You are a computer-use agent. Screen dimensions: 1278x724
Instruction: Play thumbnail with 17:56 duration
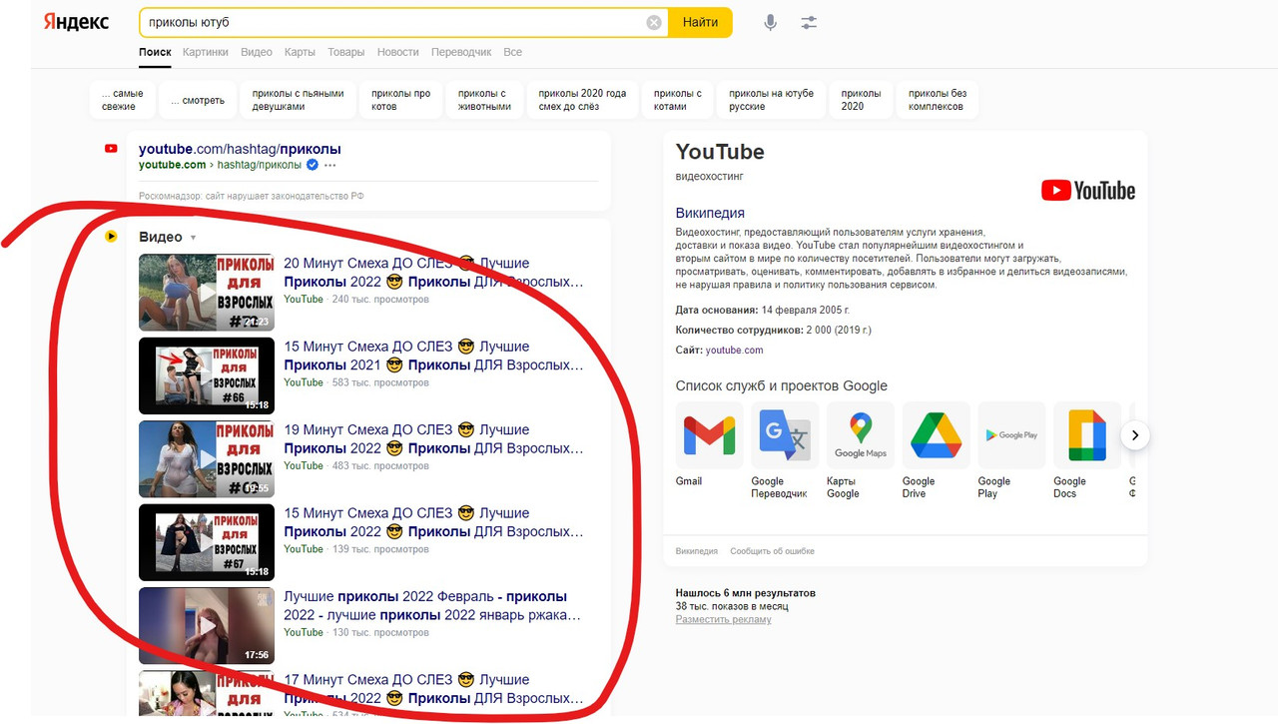[207, 626]
